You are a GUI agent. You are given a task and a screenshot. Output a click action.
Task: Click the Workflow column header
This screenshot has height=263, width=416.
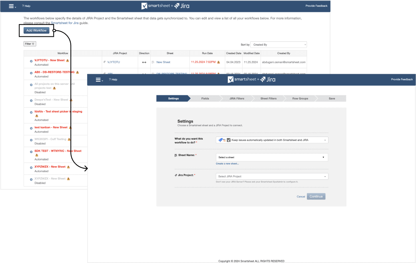click(63, 53)
